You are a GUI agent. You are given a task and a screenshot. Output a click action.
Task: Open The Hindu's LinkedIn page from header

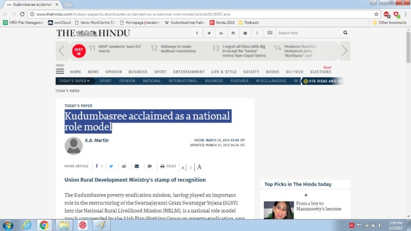point(221,33)
